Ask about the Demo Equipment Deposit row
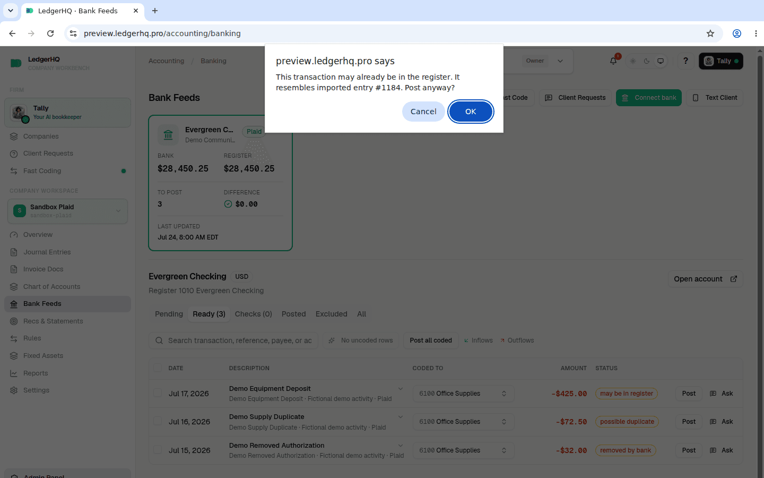This screenshot has height=478, width=764. click(722, 394)
